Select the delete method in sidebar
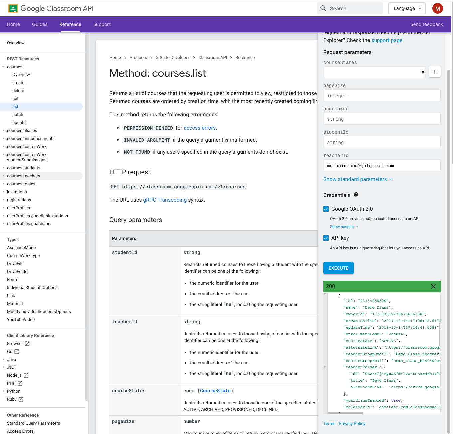 [x=18, y=91]
